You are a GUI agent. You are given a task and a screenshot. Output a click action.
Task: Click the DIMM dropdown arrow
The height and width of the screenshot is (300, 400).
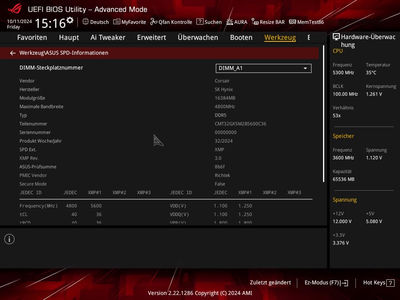tap(305, 68)
